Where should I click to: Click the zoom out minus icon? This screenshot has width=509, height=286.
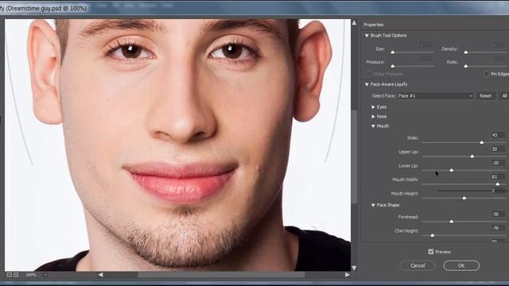[10, 275]
